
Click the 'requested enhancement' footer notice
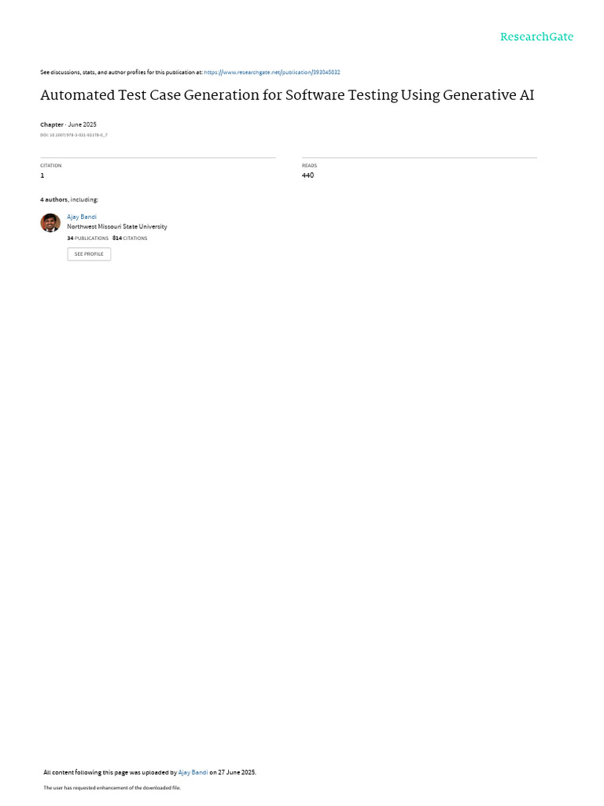(112, 787)
